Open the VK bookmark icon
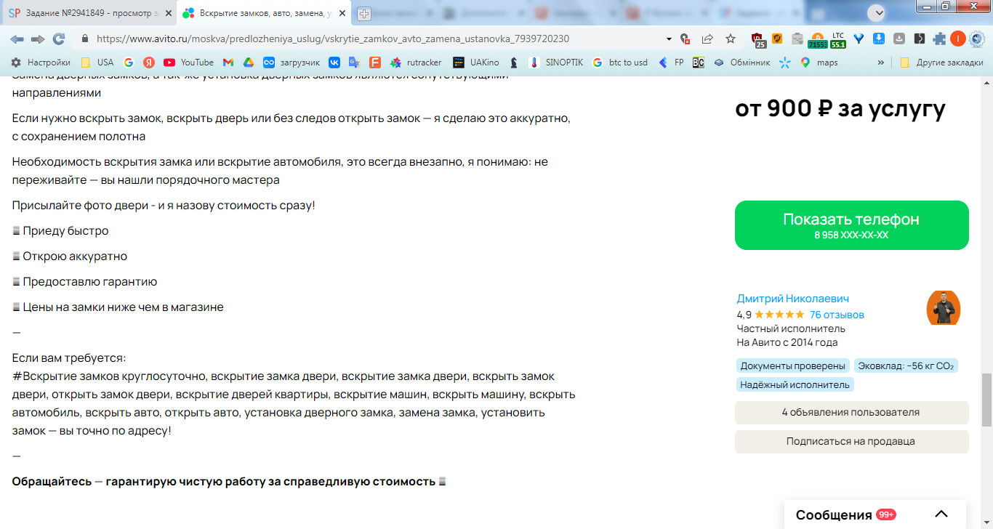The image size is (993, 529). (334, 62)
